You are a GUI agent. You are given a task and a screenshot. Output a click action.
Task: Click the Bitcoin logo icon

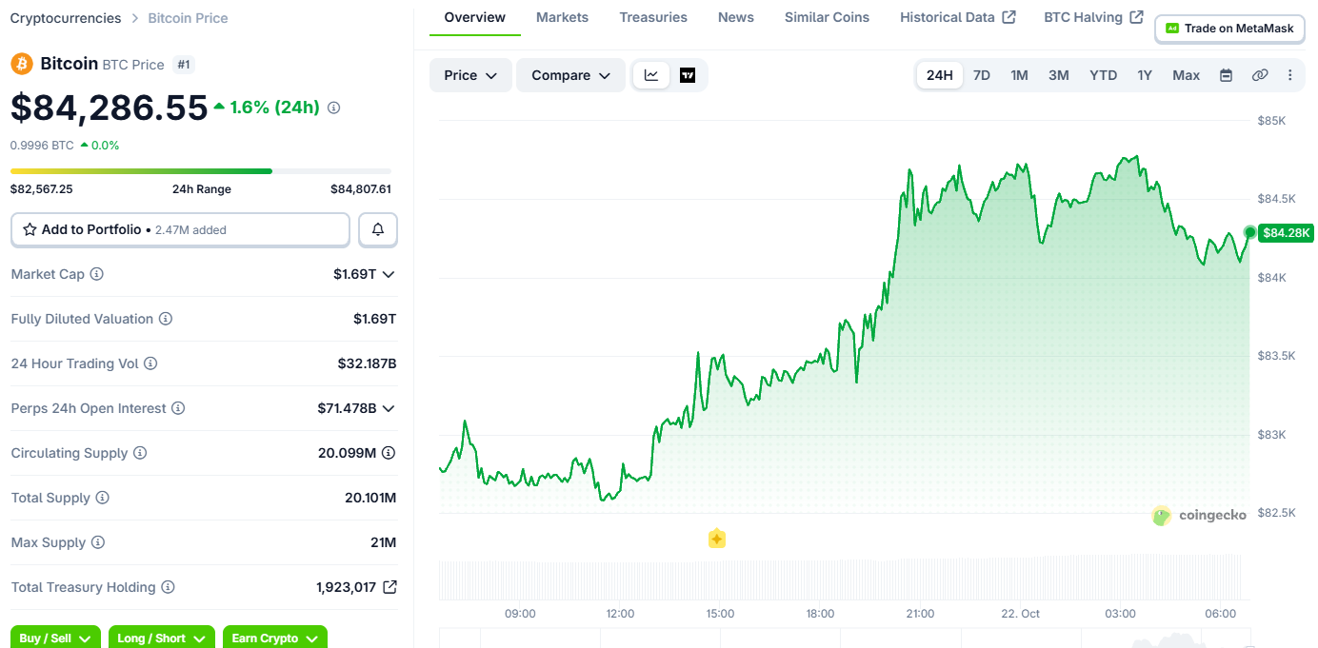[x=21, y=64]
